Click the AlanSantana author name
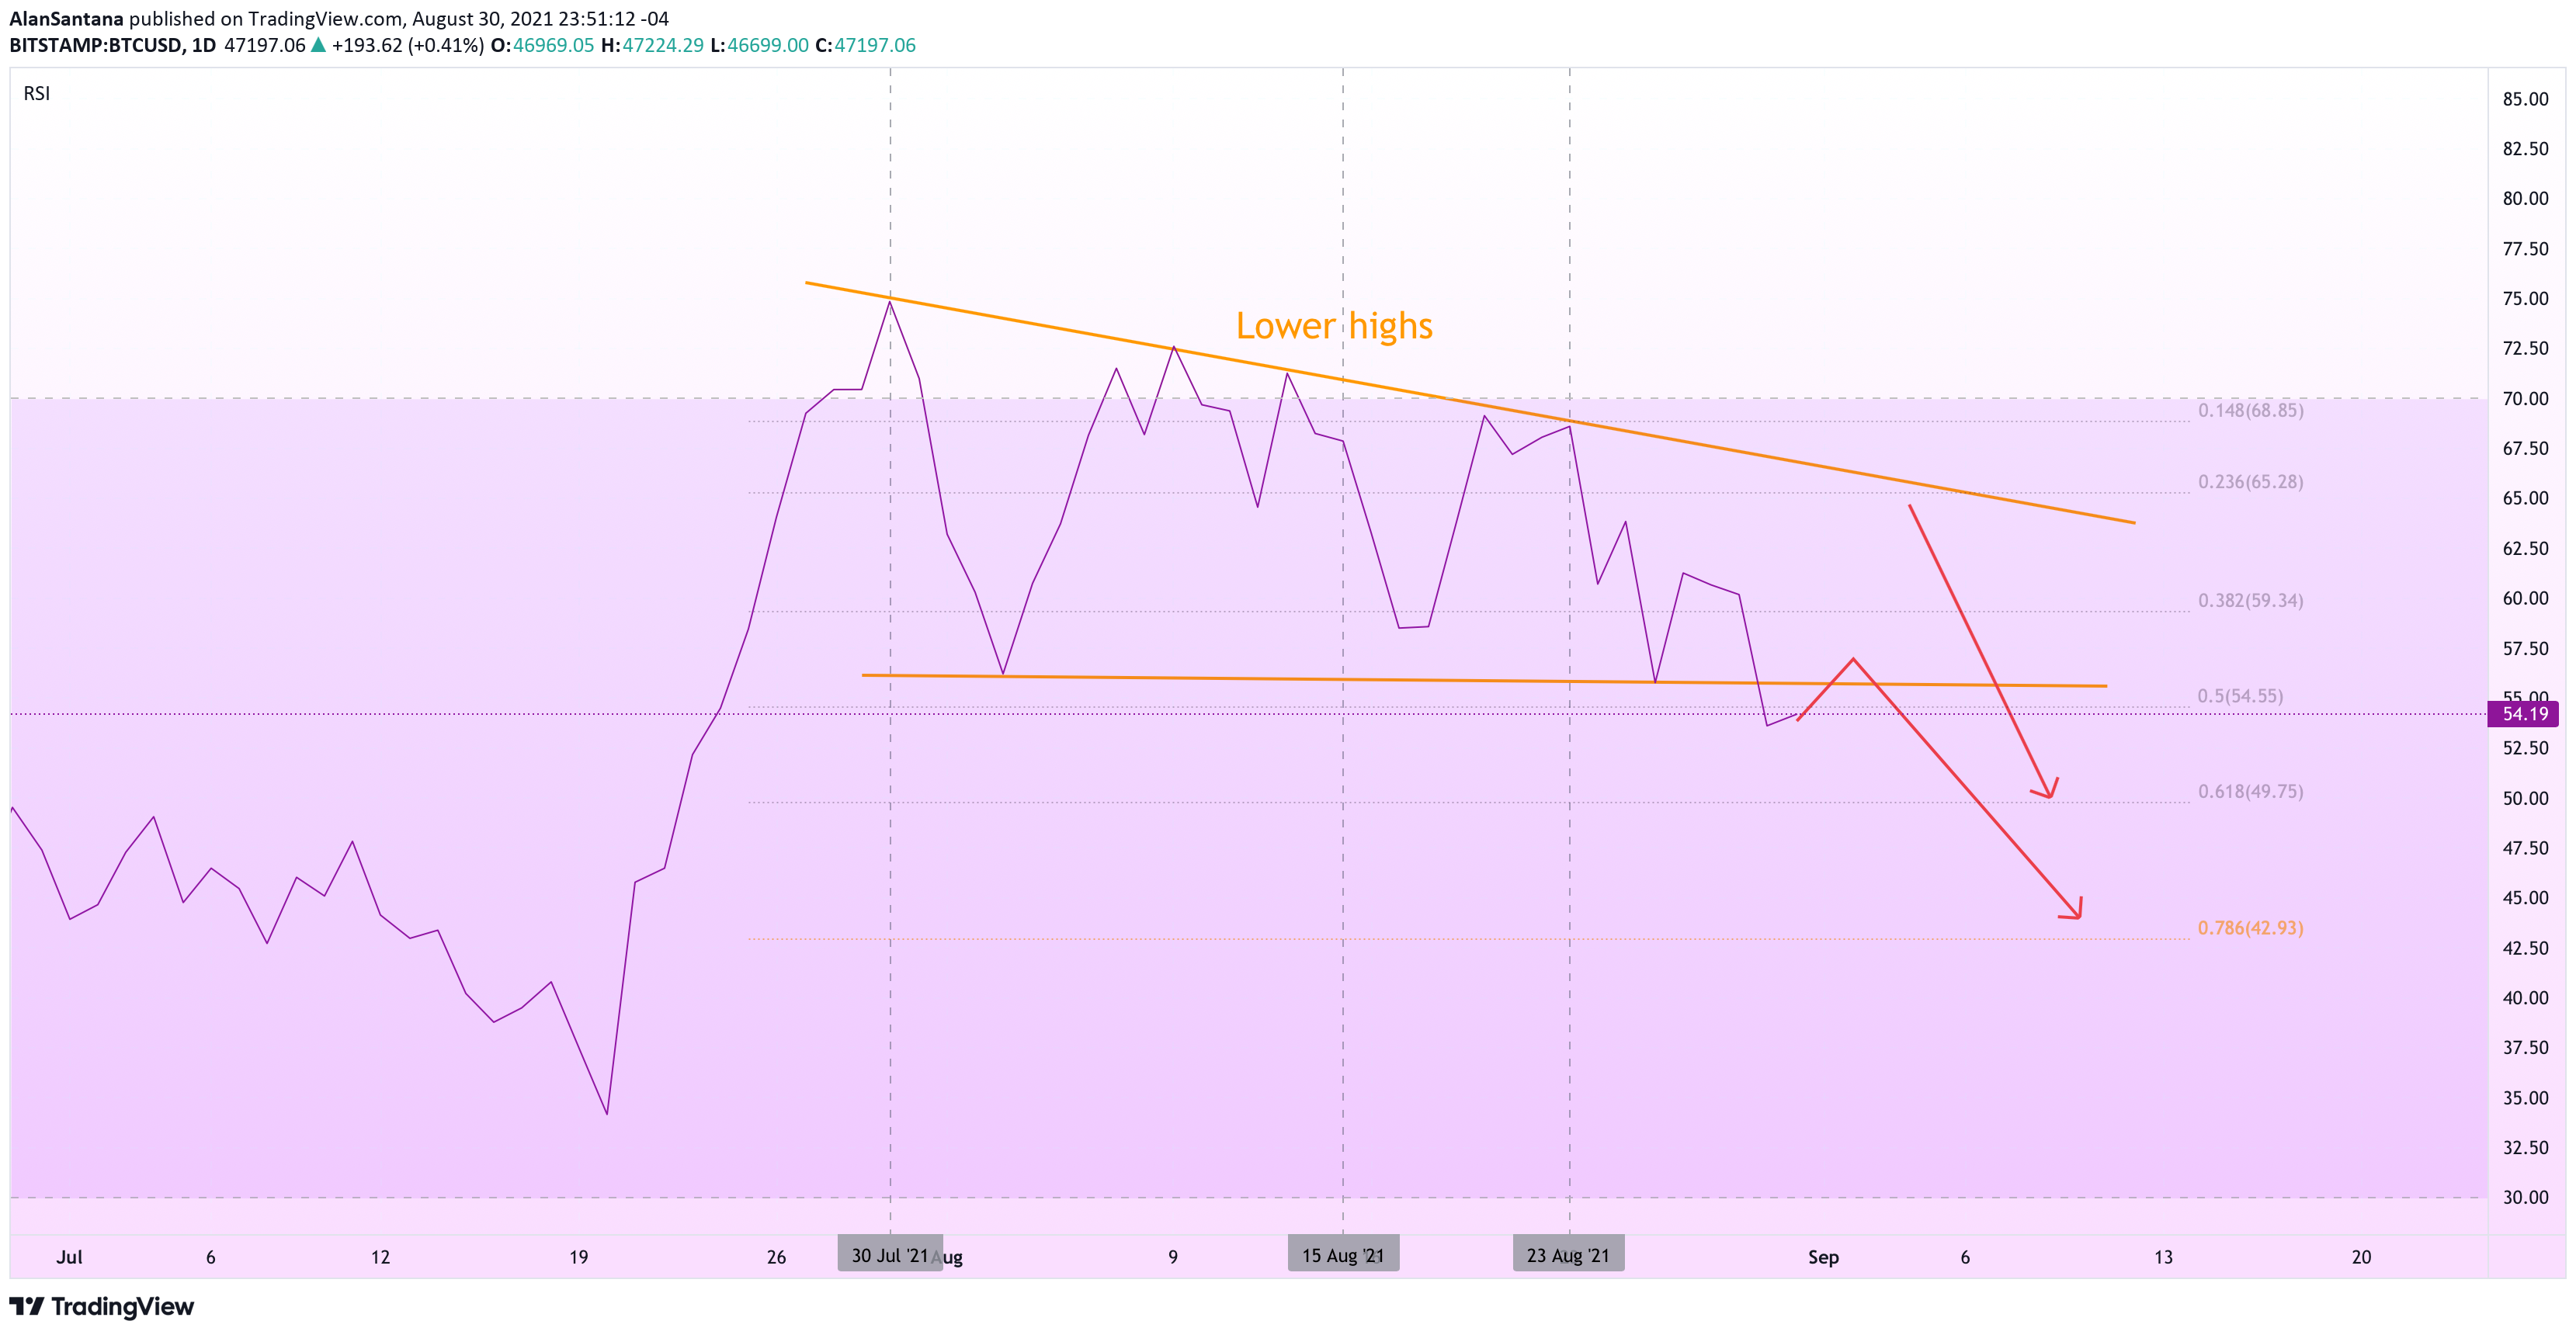The image size is (2576, 1335). point(66,18)
